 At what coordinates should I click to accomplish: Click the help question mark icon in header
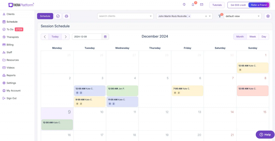click(x=184, y=5)
